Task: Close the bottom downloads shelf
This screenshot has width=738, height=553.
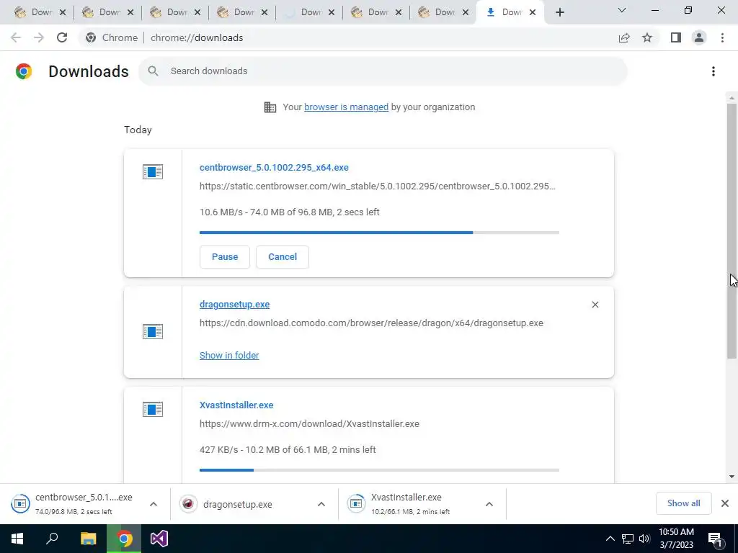Action: (x=725, y=503)
